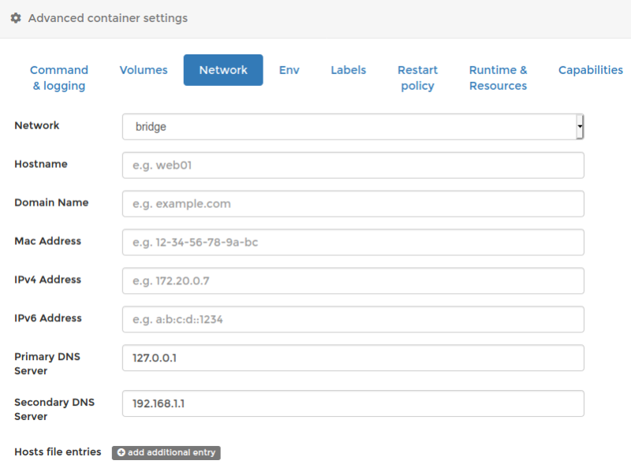Click the IPv4 Address field
Screen dimensions: 631x468
coord(353,281)
